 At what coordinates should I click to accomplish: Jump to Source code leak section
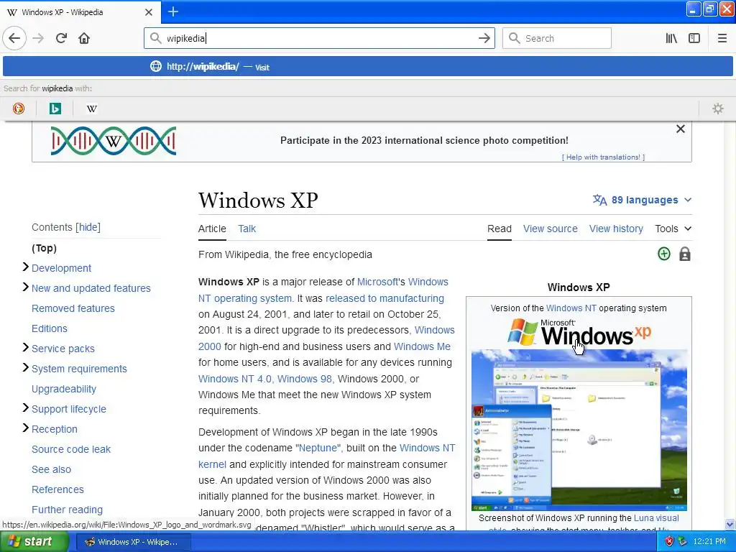coord(71,449)
